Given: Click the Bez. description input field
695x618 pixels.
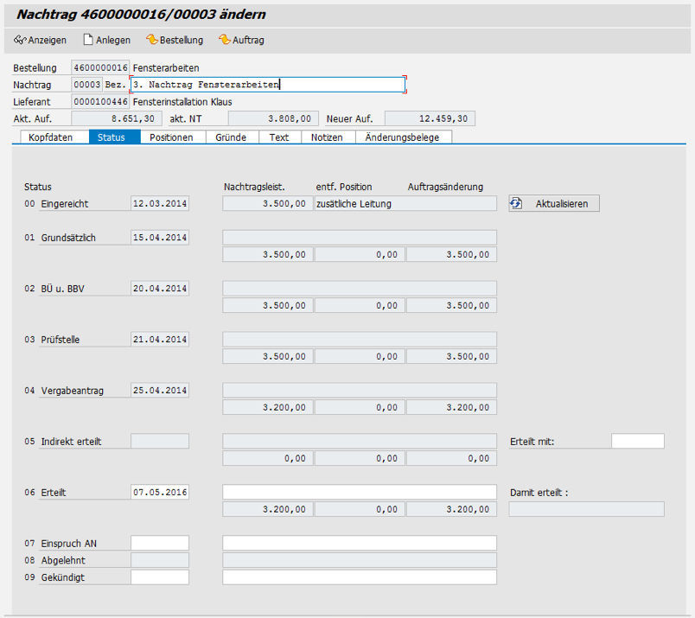Looking at the screenshot, I should tap(267, 85).
